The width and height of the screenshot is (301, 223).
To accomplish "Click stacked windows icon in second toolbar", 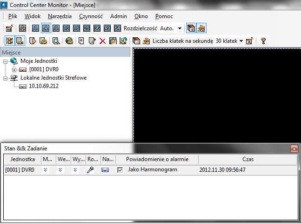I will click(136, 41).
